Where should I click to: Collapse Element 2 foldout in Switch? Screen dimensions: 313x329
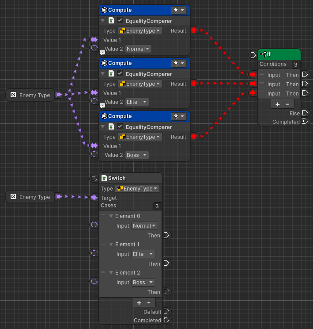click(x=111, y=273)
